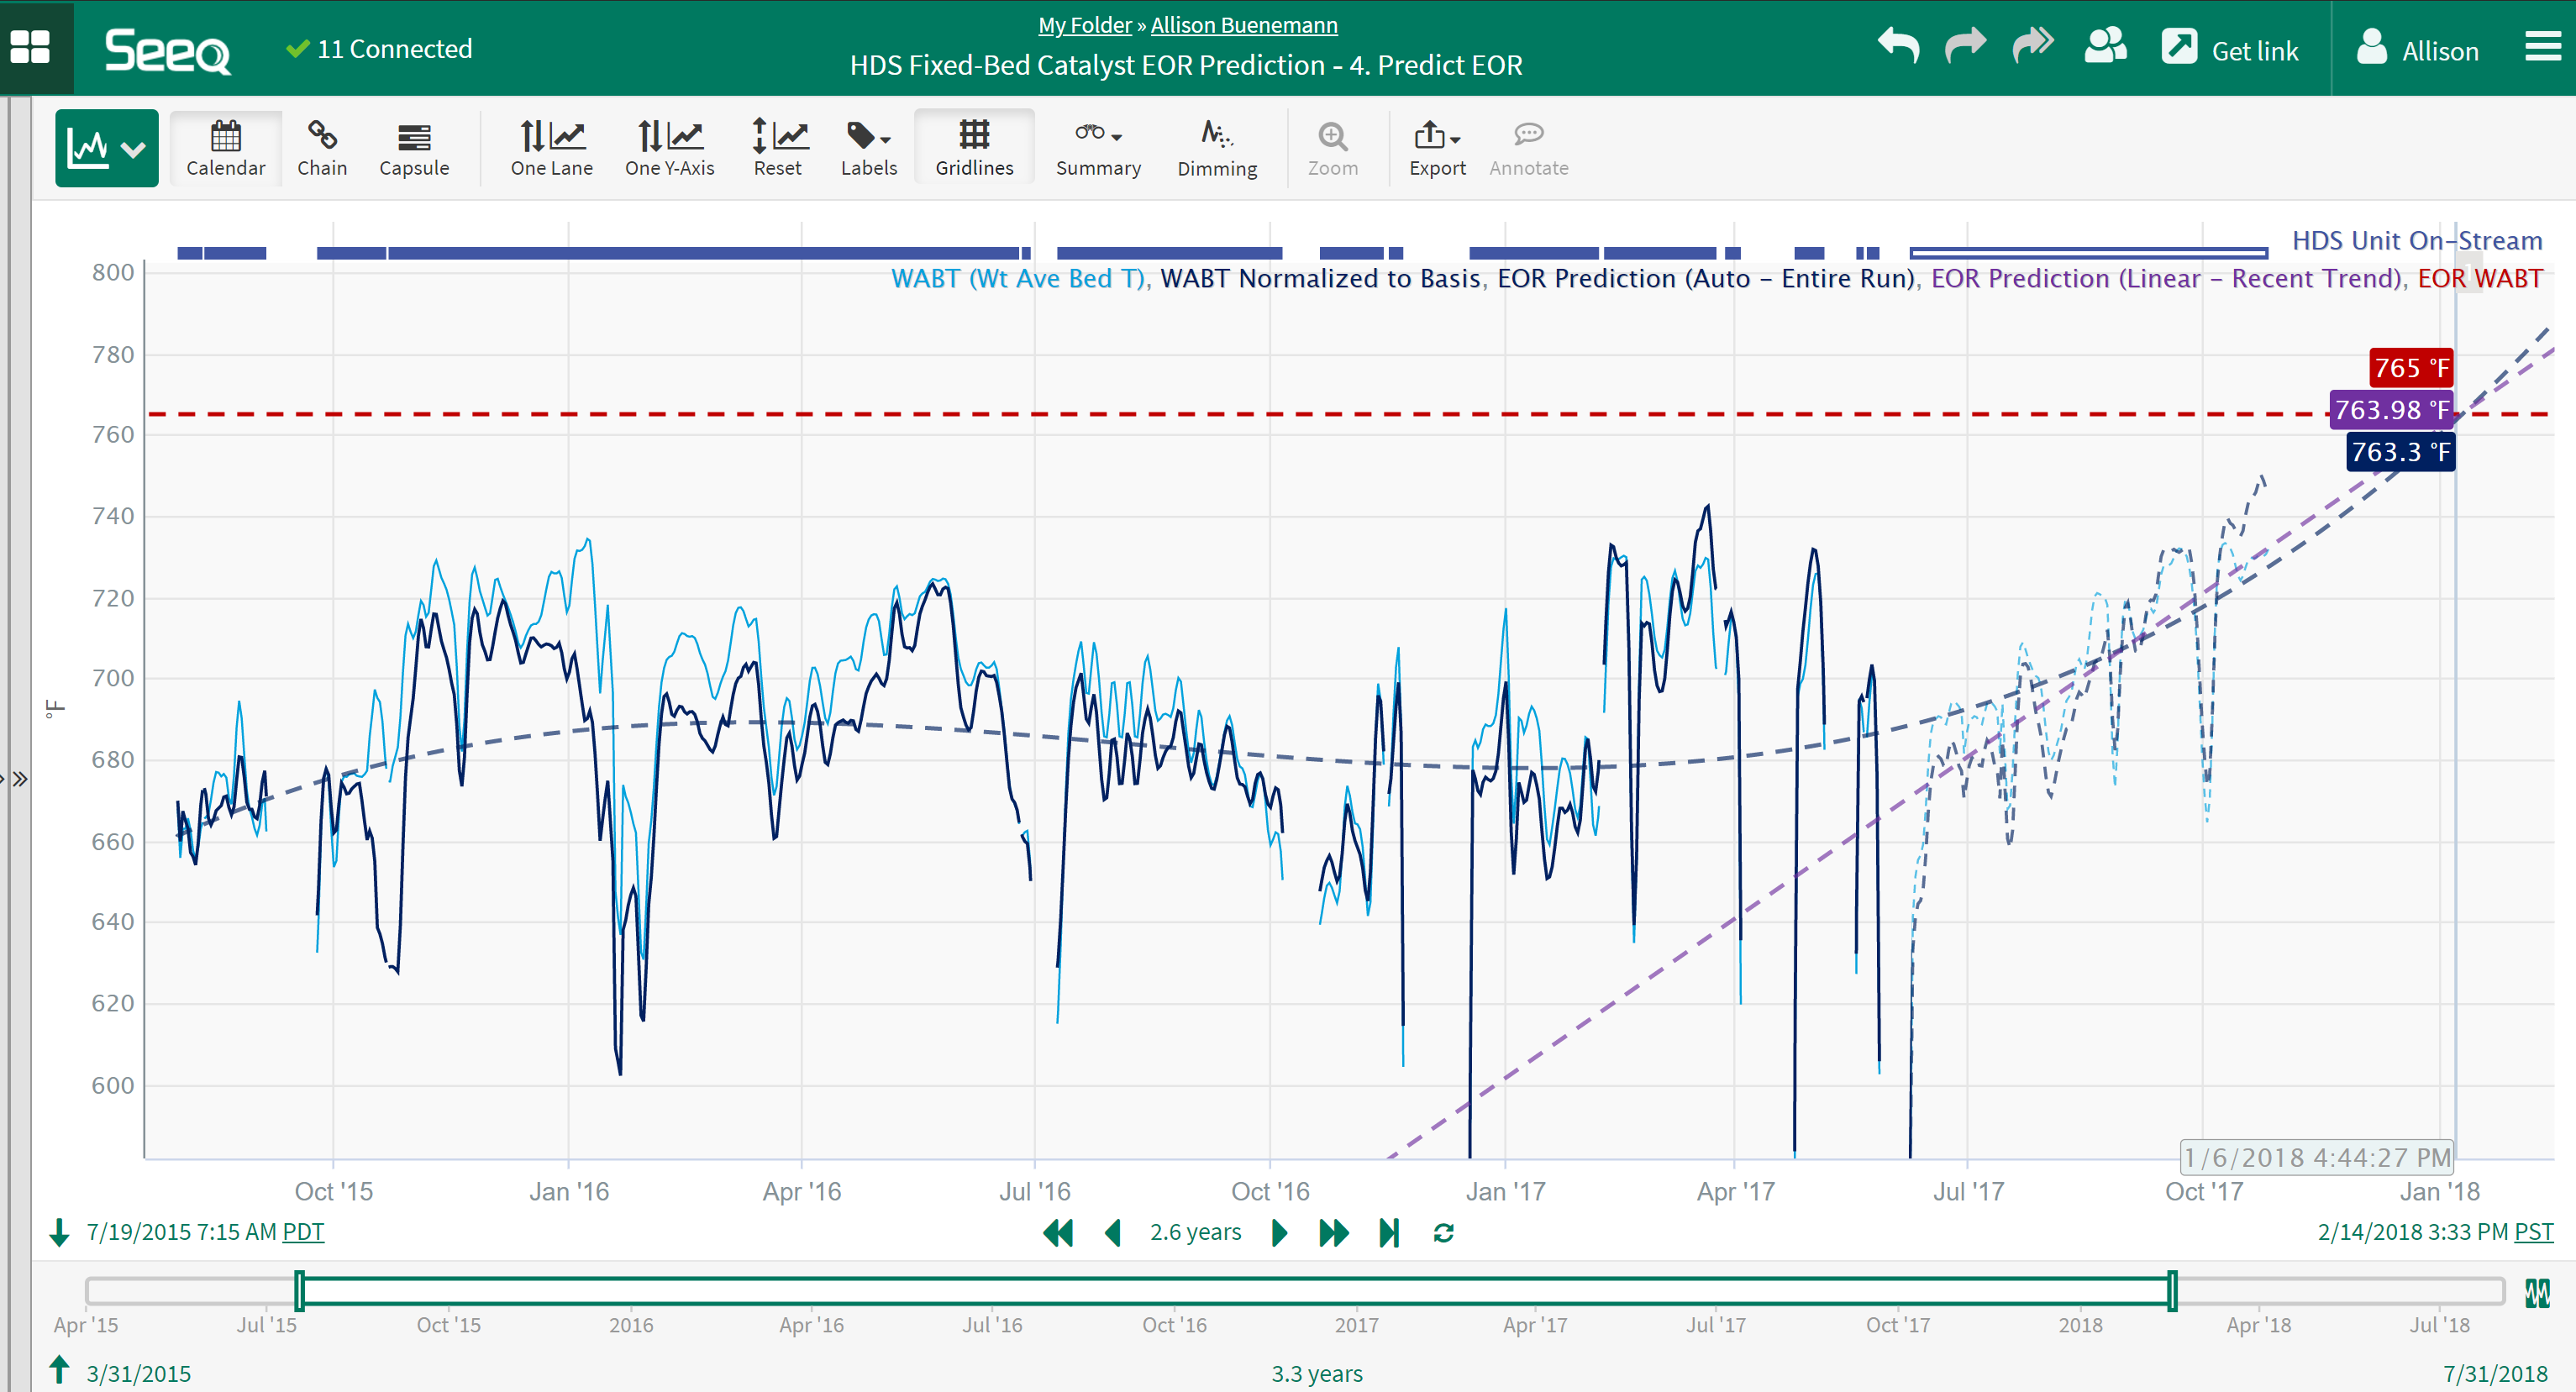
Task: Open the trend view selector dropdown
Action: [106, 149]
